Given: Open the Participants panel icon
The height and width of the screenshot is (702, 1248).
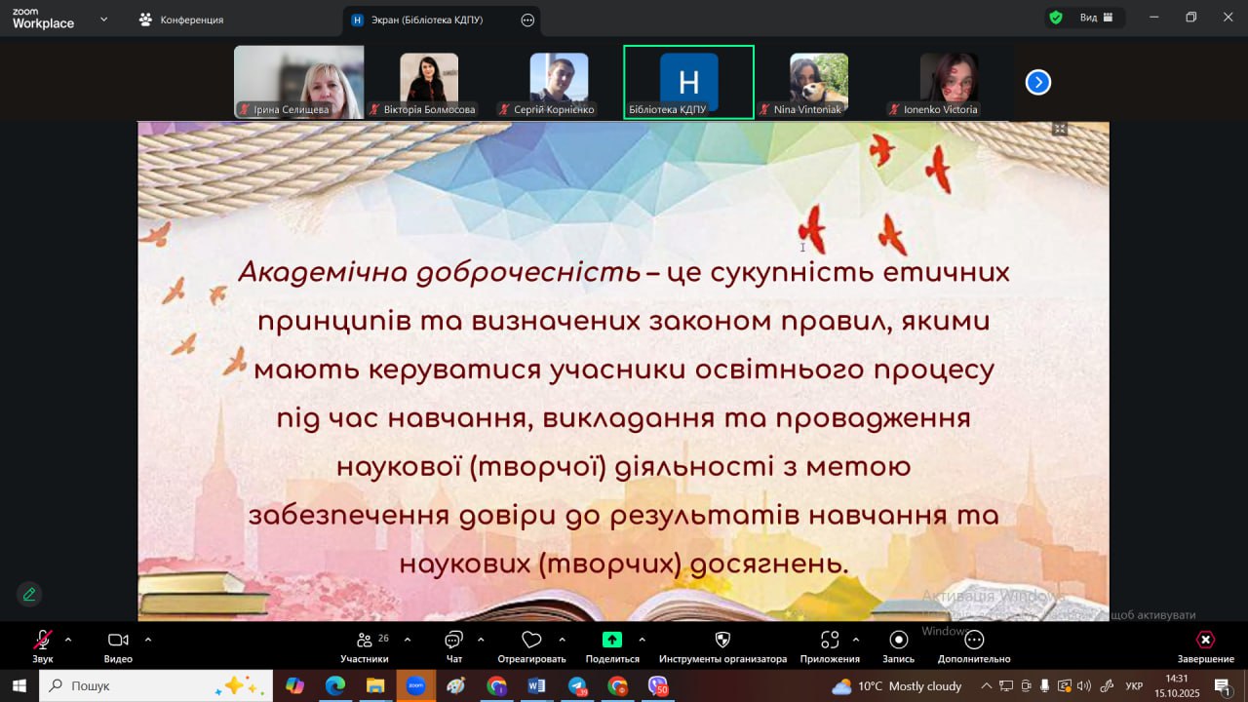Looking at the screenshot, I should (x=364, y=641).
